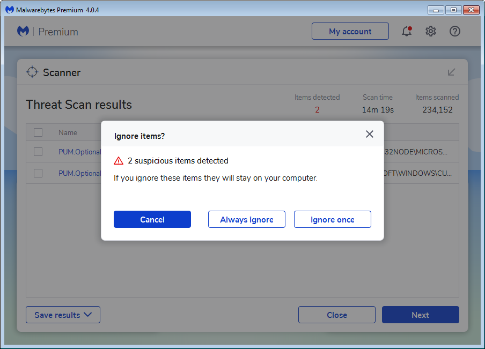Viewport: 485px width, 349px height.
Task: Select Ignore once in the dialog
Action: (333, 219)
